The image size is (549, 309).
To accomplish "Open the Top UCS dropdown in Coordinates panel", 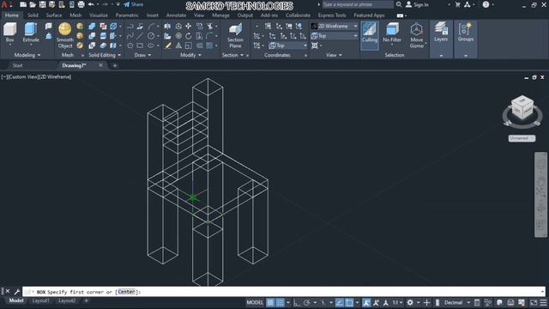I will click(288, 45).
